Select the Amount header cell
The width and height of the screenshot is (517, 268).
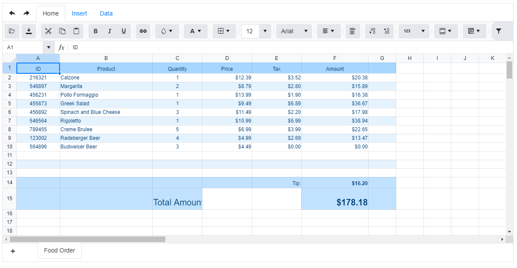coord(334,69)
